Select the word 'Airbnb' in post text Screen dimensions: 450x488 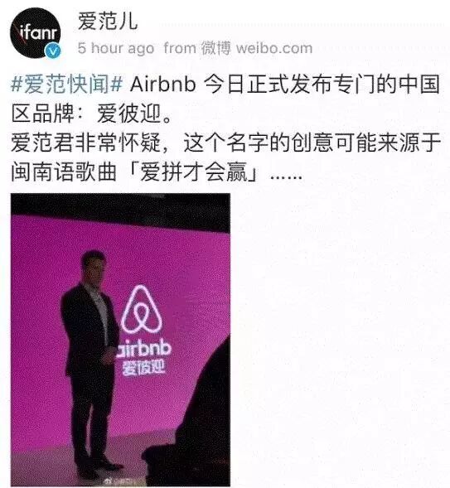(163, 84)
